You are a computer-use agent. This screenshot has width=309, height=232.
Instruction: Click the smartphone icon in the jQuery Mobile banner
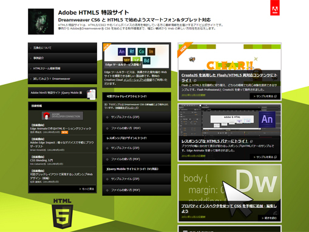click(91, 94)
